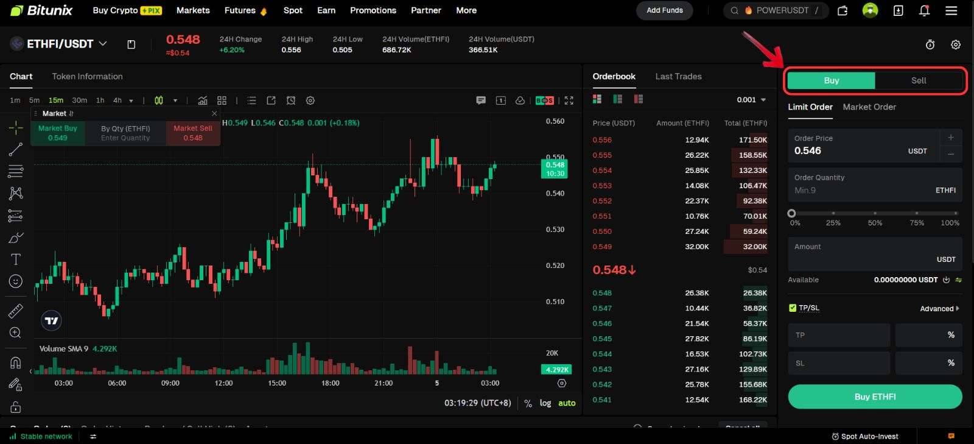
Task: Toggle the B/S buy-sell markers switch
Action: [x=545, y=100]
